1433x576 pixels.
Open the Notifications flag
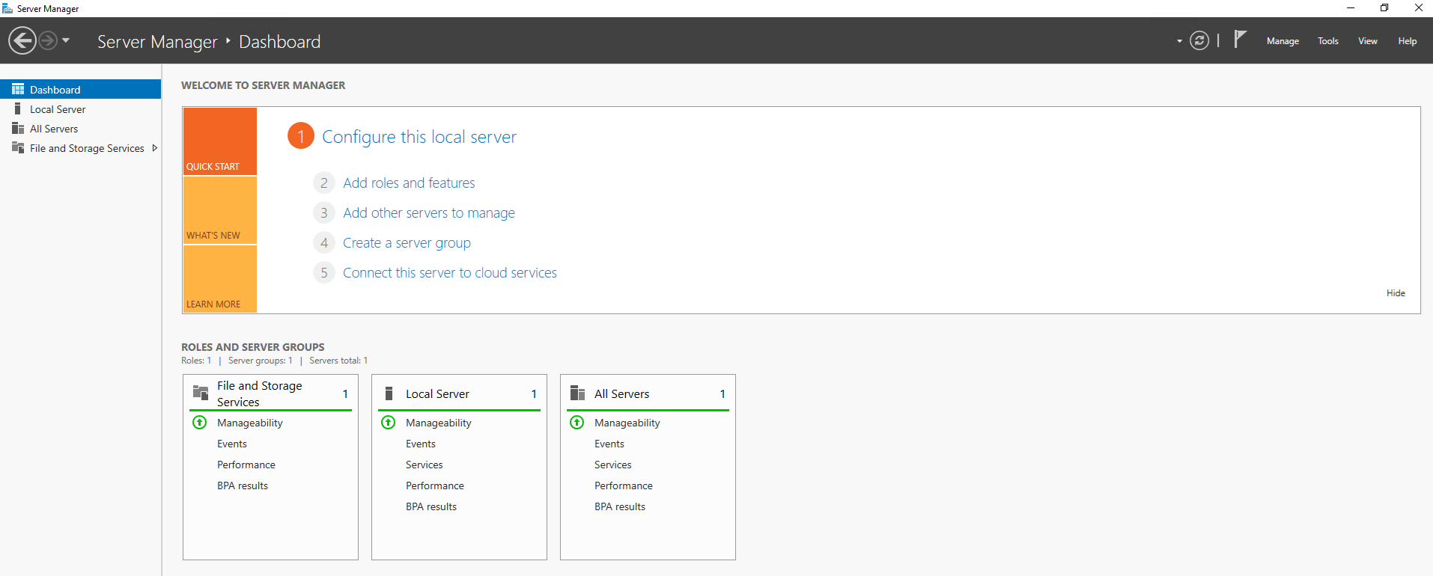click(x=1240, y=39)
